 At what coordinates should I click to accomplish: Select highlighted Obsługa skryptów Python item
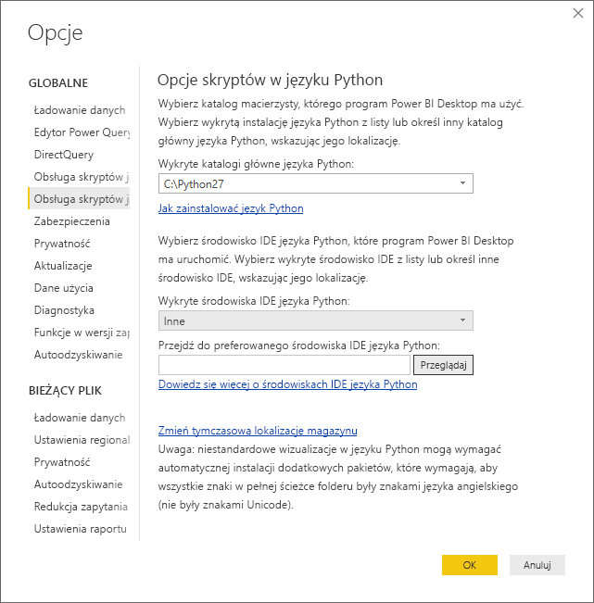pyautogui.click(x=80, y=199)
